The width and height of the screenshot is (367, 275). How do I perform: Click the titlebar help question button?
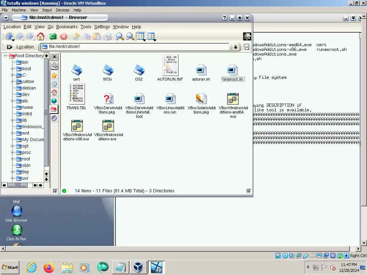pyautogui.click(x=224, y=18)
